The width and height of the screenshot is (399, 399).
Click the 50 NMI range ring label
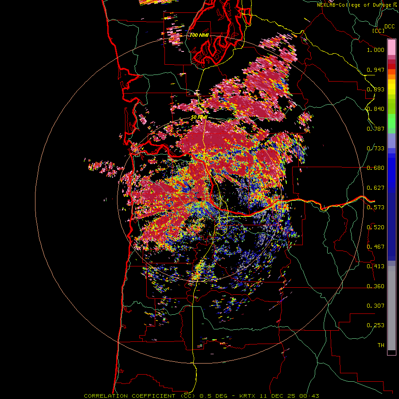pyautogui.click(x=199, y=117)
